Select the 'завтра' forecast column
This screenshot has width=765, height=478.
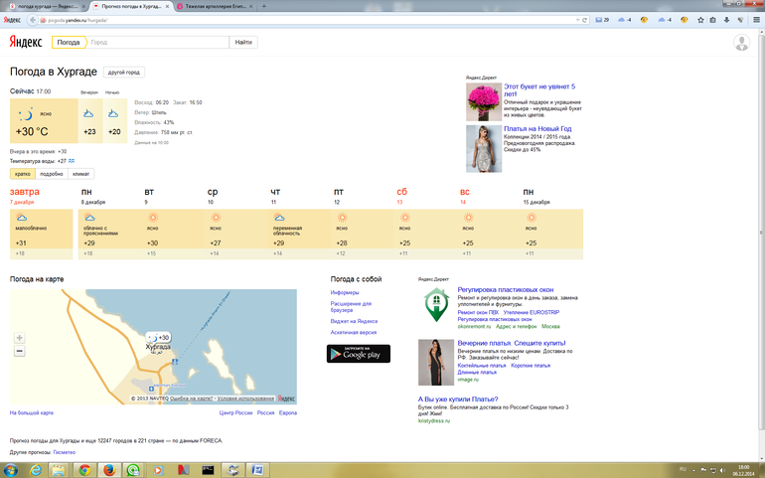tap(42, 225)
